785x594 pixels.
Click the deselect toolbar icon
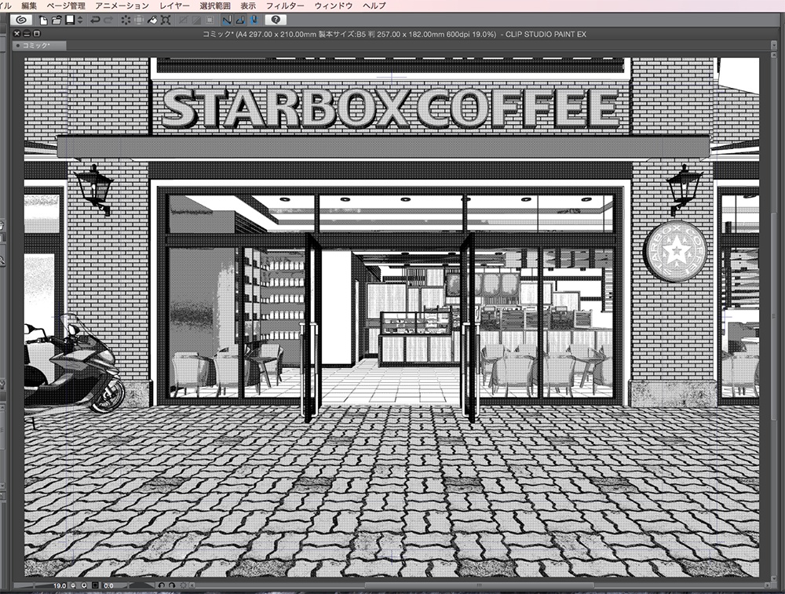pyautogui.click(x=183, y=20)
